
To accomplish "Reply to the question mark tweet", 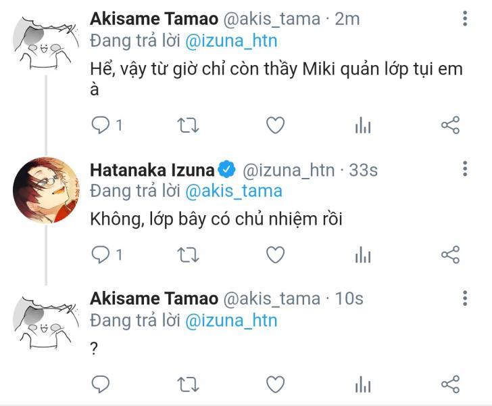I will pos(101,384).
